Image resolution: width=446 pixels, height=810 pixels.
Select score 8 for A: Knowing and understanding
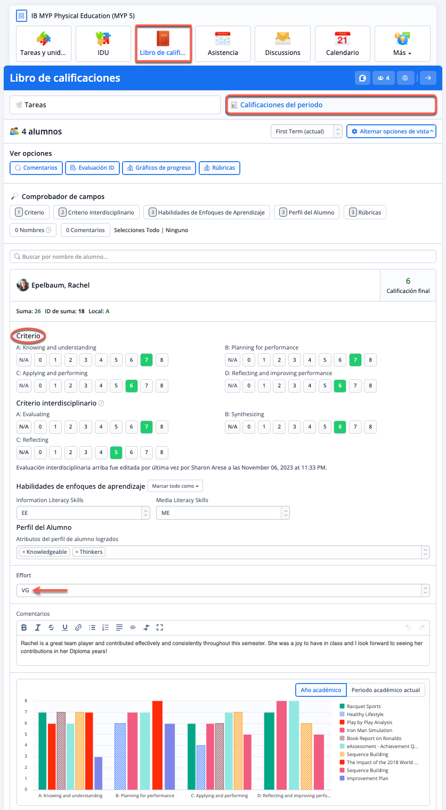161,360
